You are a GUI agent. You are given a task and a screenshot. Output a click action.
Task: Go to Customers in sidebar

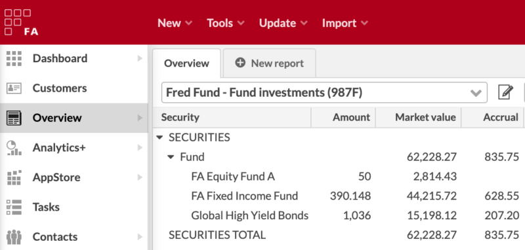[73, 88]
